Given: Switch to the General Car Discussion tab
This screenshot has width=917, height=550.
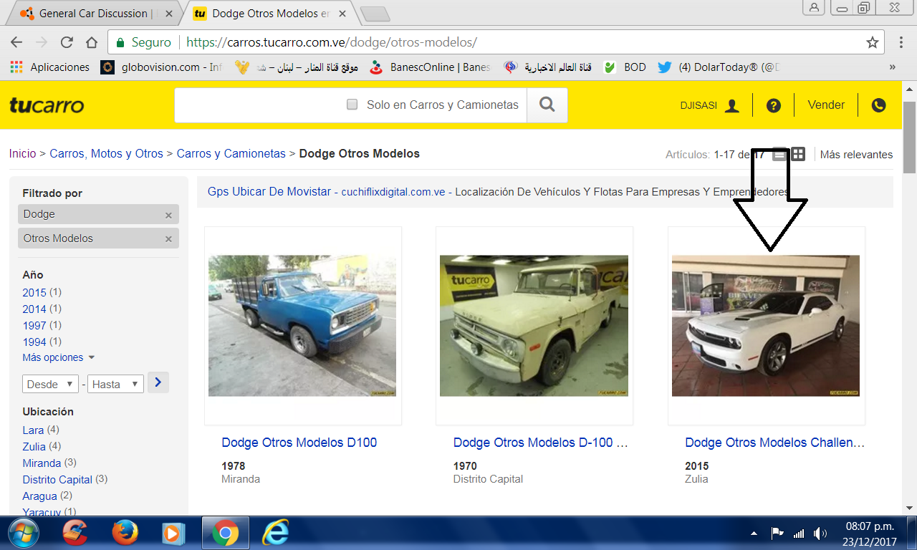Looking at the screenshot, I should (x=93, y=13).
